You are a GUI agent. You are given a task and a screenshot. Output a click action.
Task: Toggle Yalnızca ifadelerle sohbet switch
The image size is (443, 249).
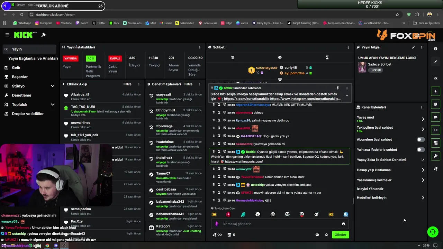pyautogui.click(x=421, y=150)
